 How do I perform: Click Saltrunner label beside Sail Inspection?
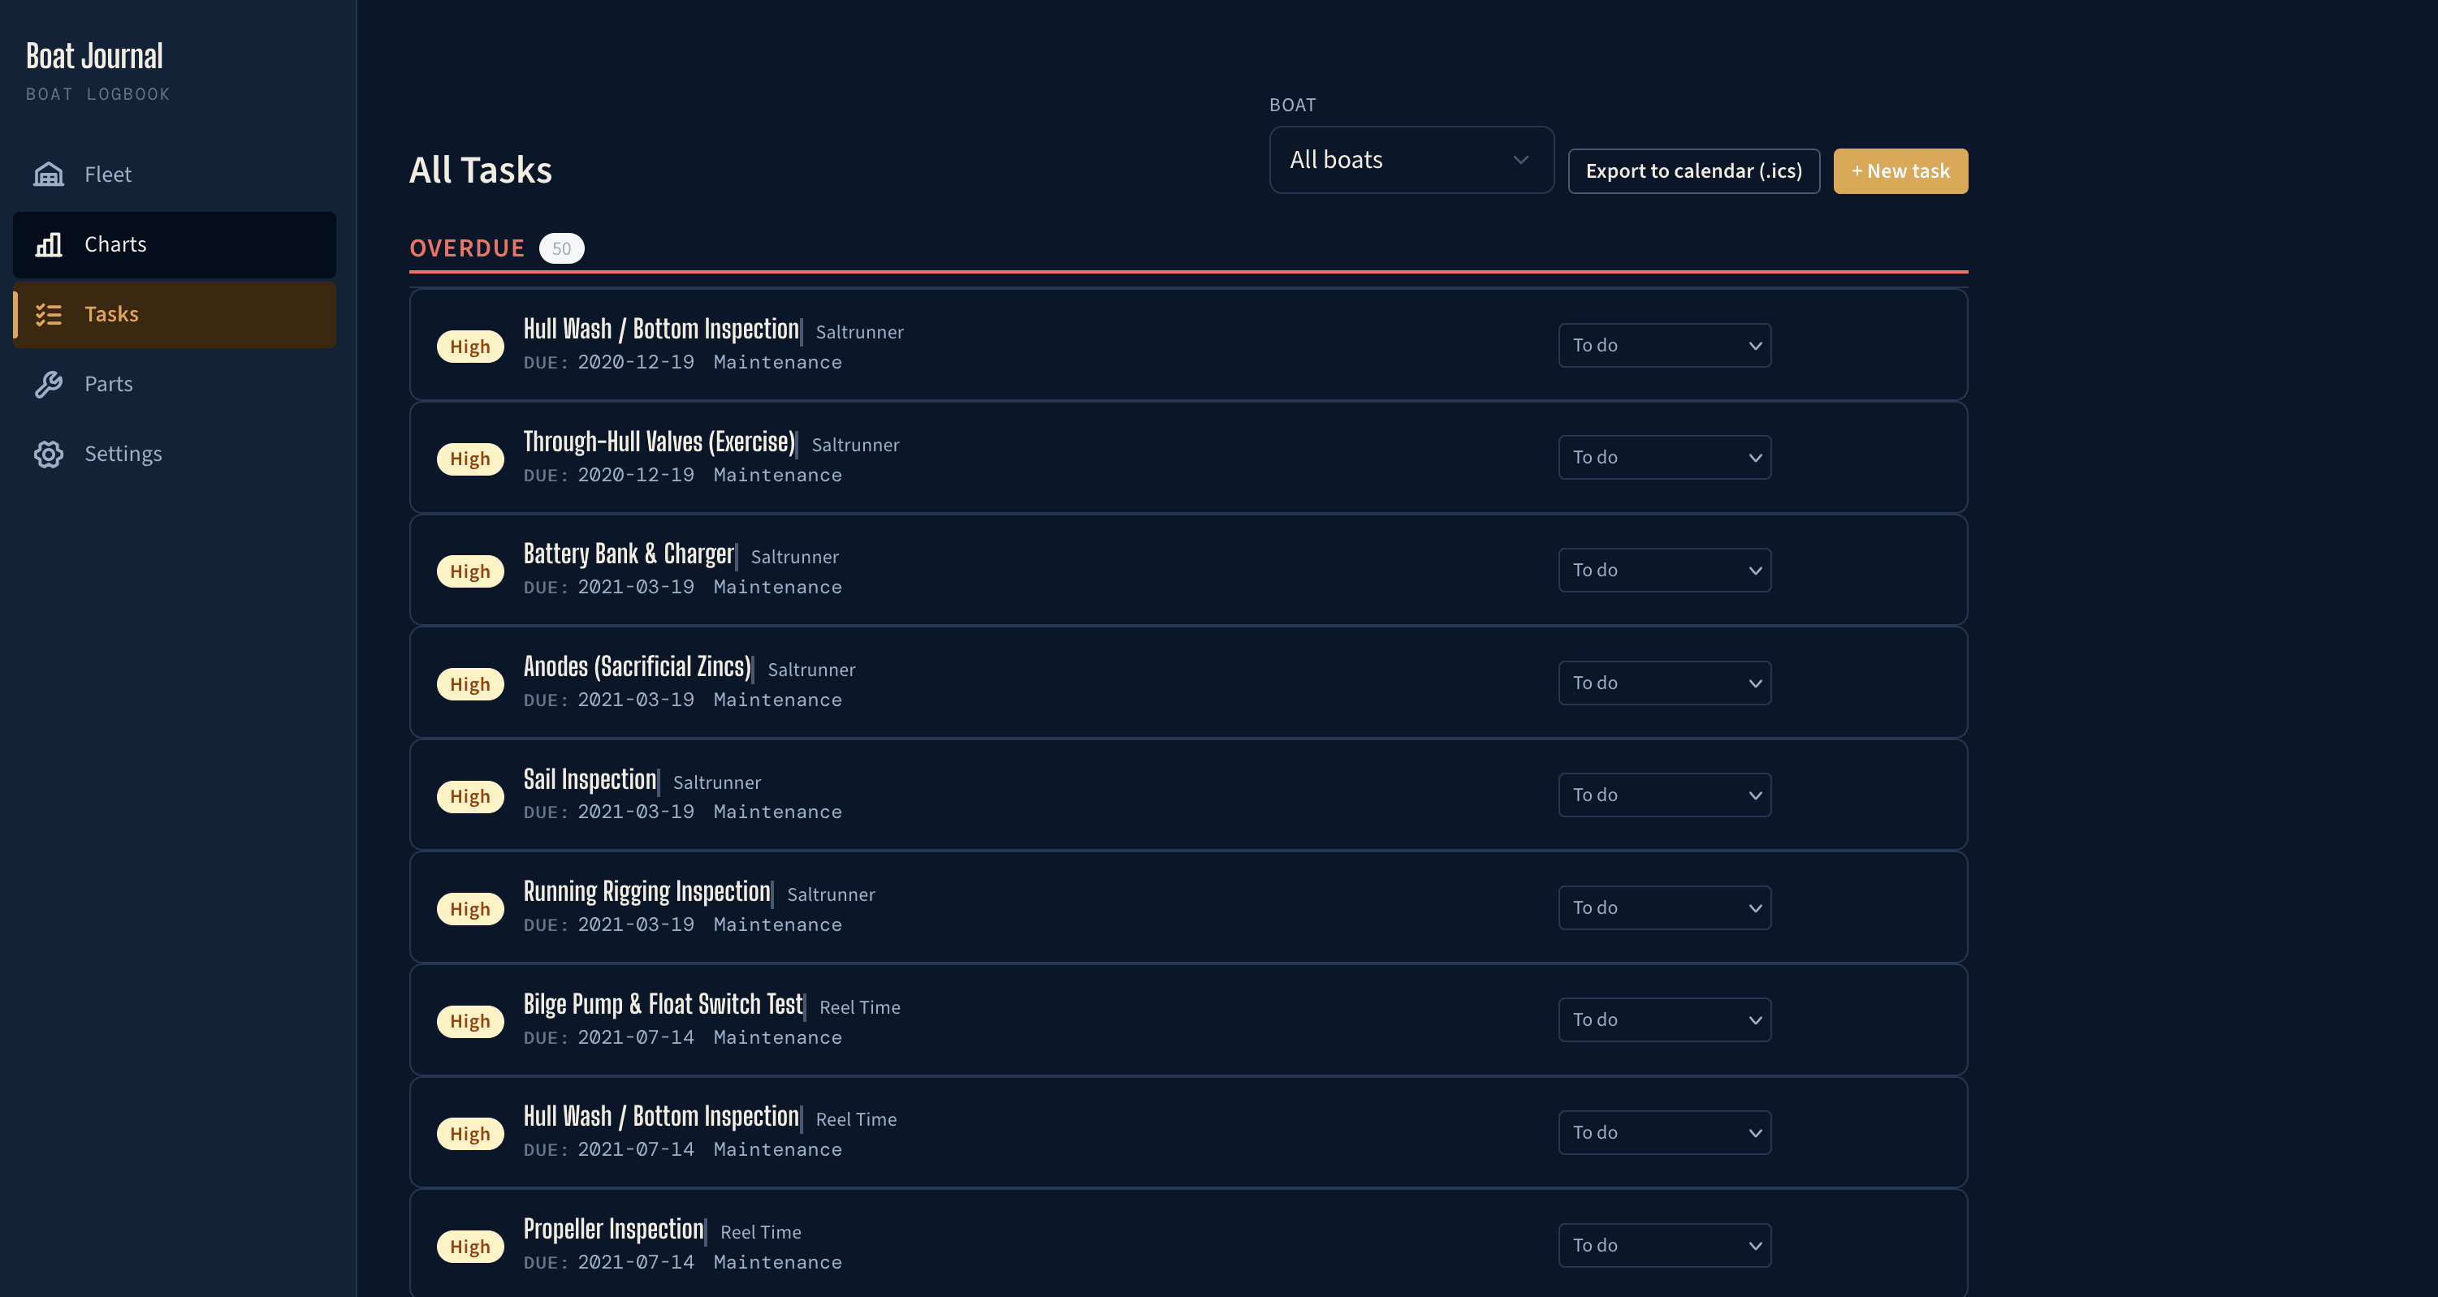(716, 782)
